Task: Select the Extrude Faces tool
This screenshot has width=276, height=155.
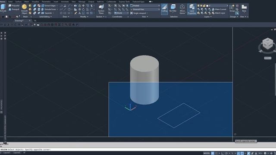Action: pos(50,9)
